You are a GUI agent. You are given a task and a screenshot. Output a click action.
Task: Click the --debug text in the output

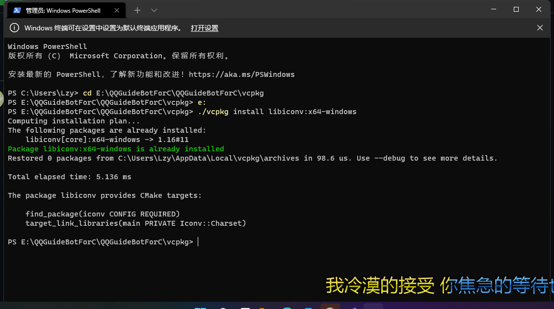pos(391,158)
